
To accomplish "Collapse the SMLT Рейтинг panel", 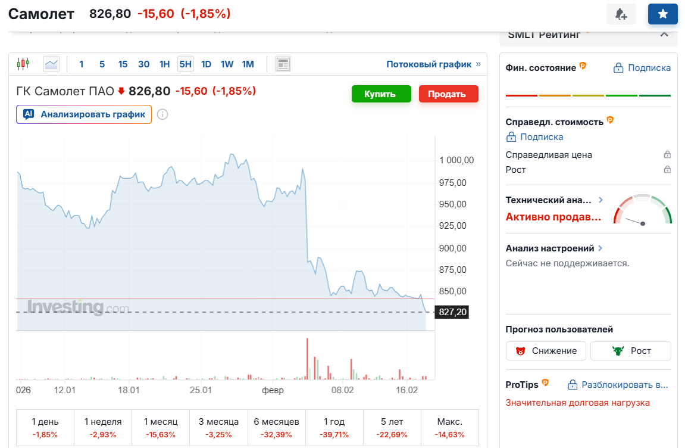I will [664, 35].
